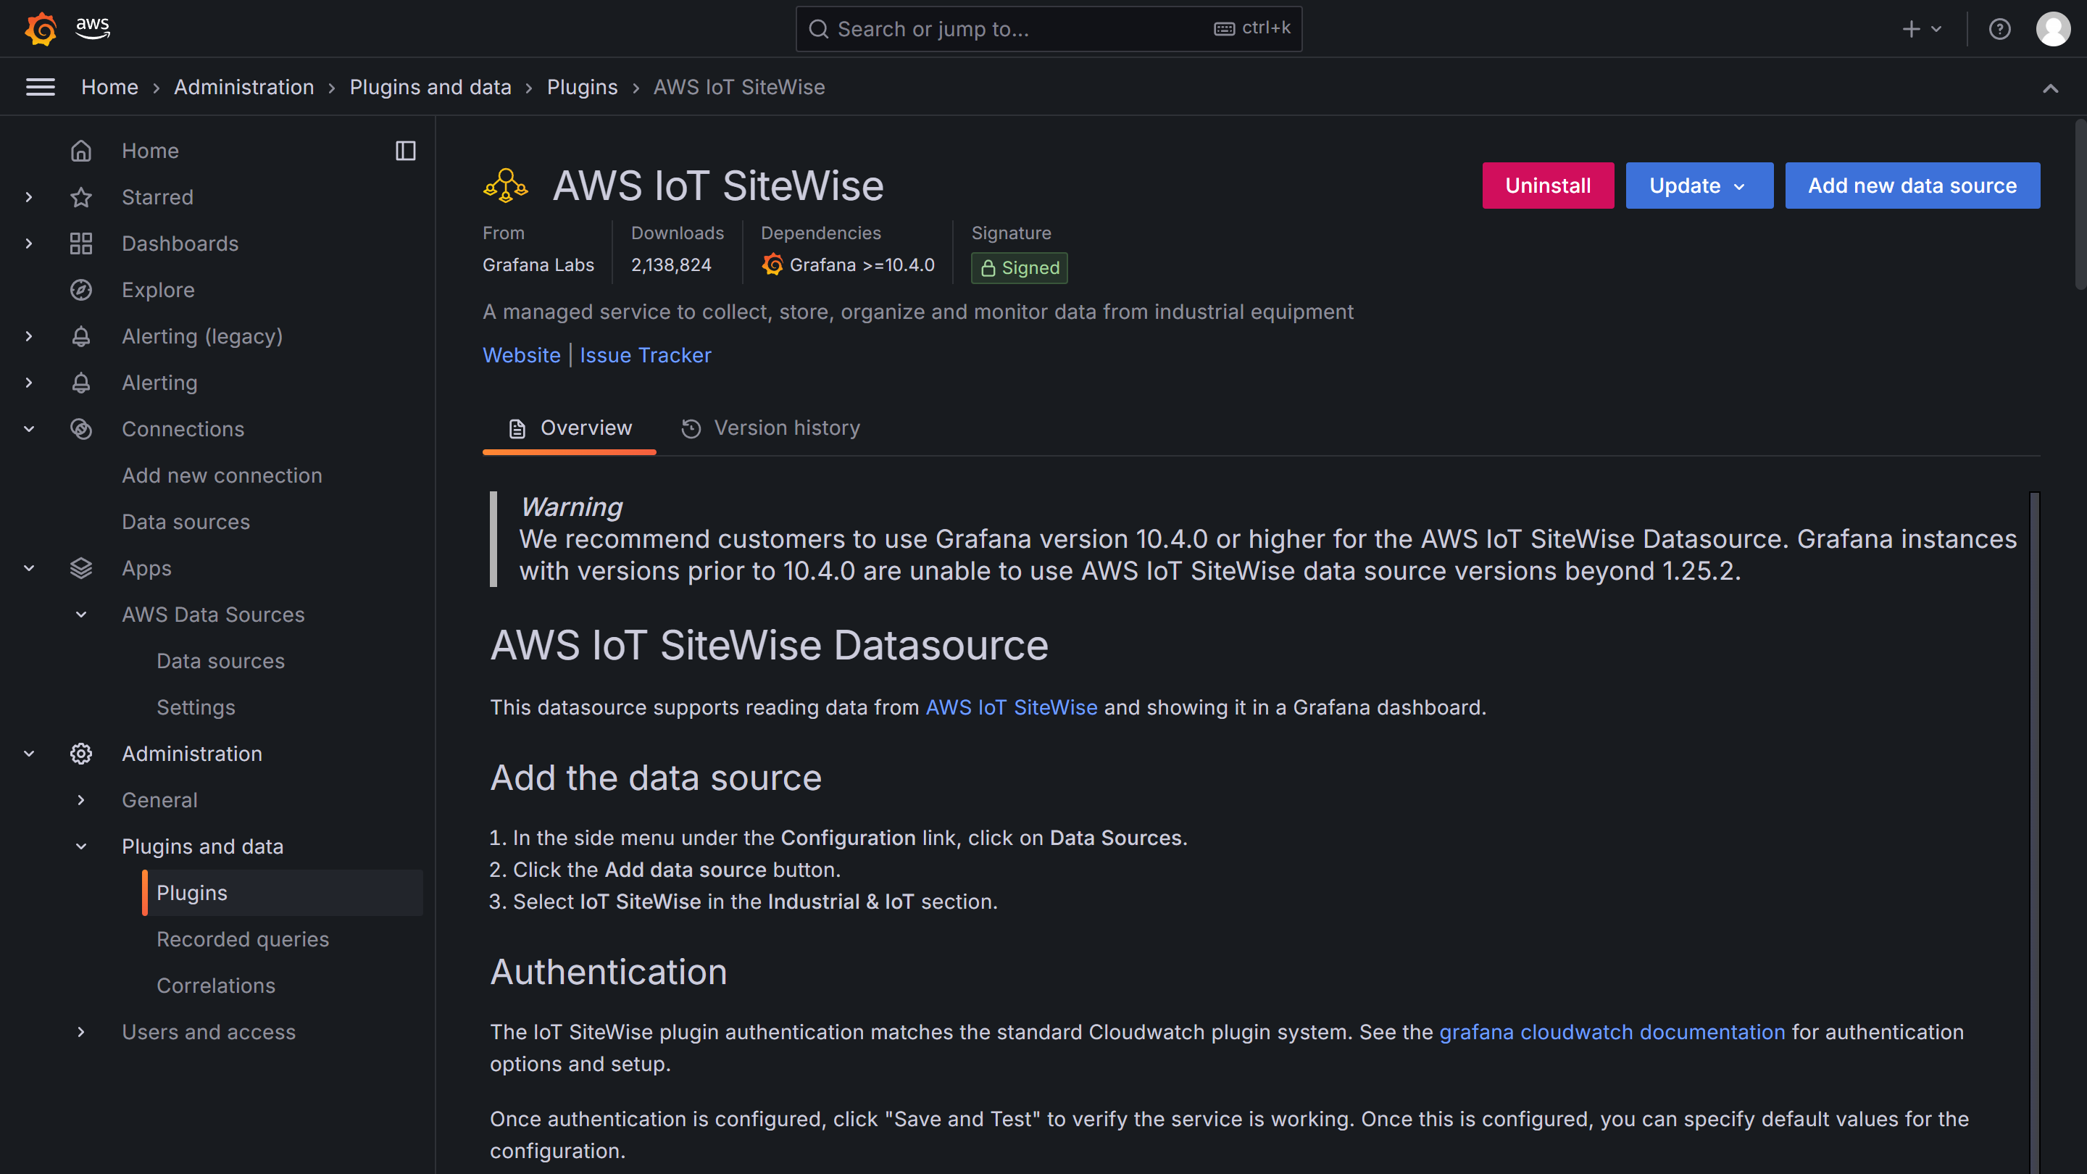Go to Administration breadcrumb

[244, 87]
